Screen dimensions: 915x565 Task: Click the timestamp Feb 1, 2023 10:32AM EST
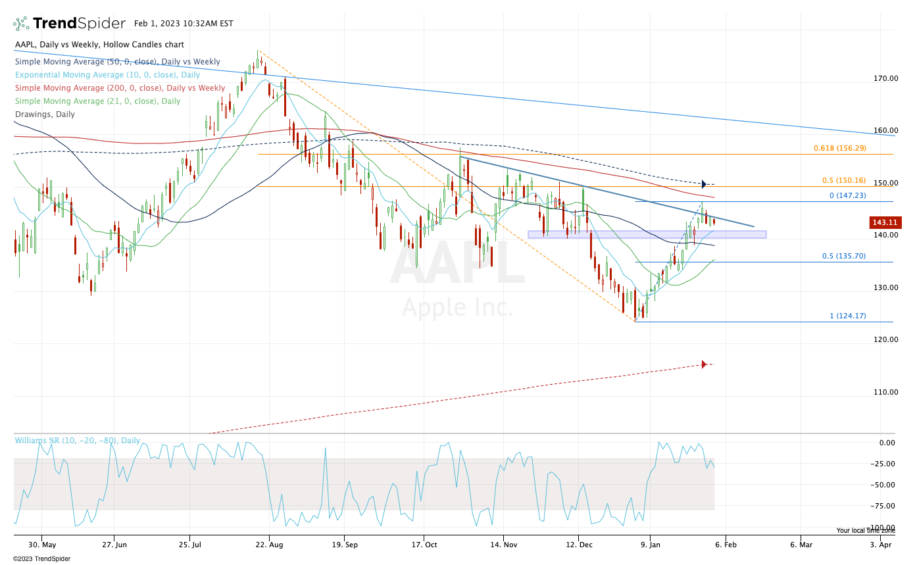tap(184, 24)
